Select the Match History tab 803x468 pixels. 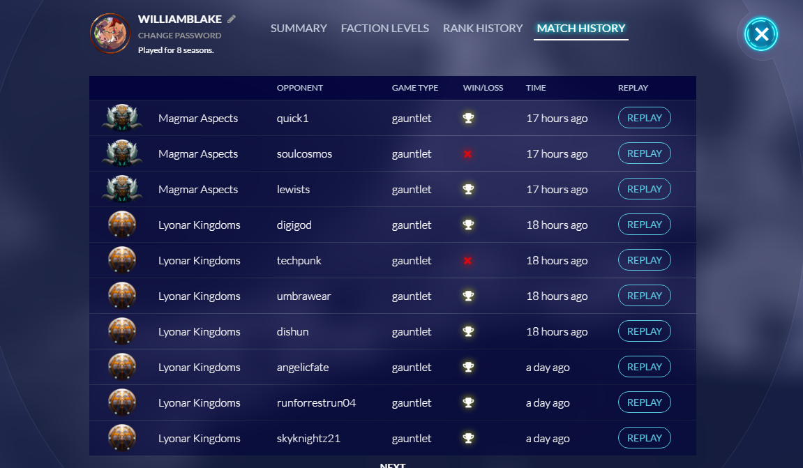click(581, 28)
